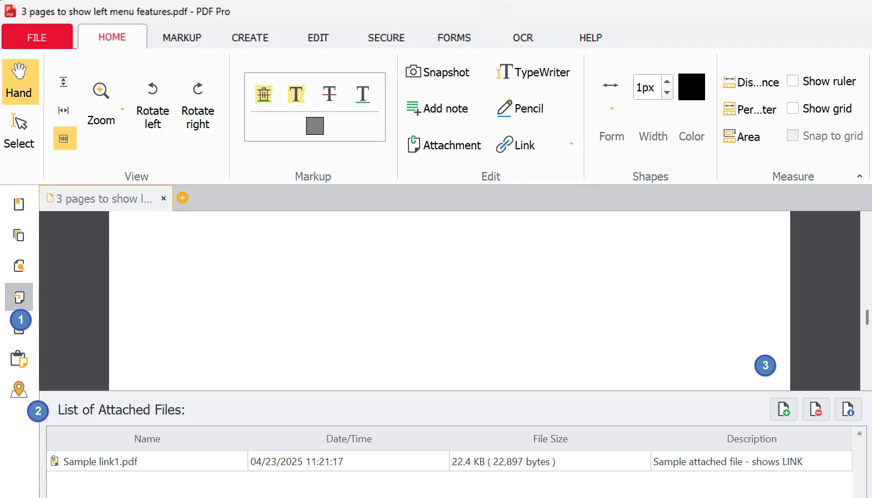Expand the Zoom dropdown arrow
The height and width of the screenshot is (498, 872).
pos(122,109)
